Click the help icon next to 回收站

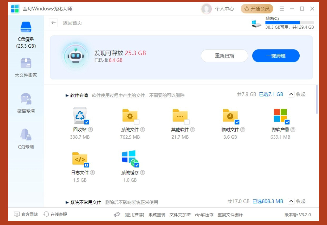tap(90, 129)
